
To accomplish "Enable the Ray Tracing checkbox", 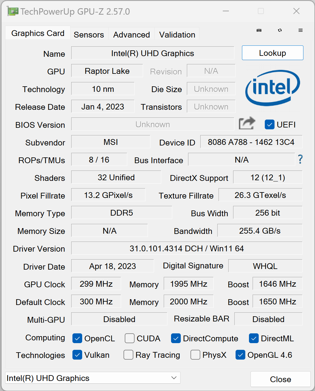I will point(128,355).
